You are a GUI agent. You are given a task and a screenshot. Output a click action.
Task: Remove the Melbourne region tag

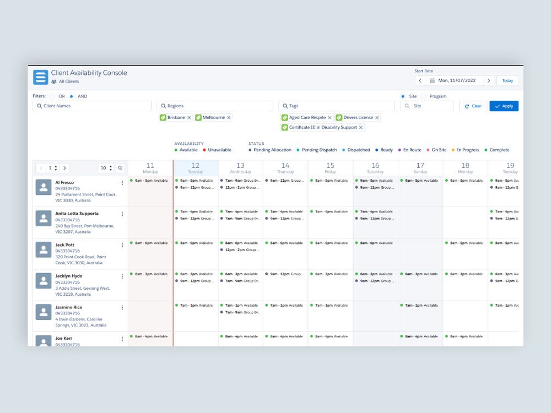coord(229,118)
